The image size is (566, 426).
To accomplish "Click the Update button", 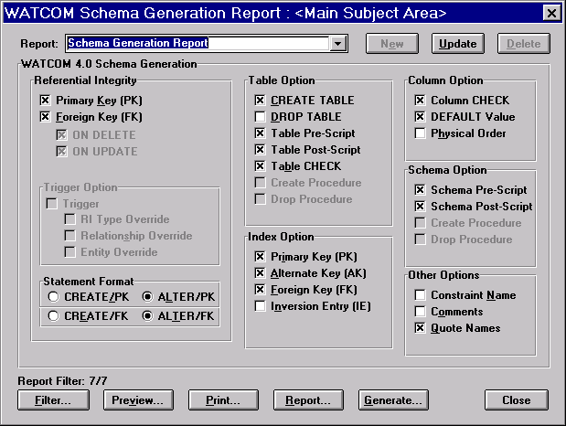I will (x=458, y=44).
